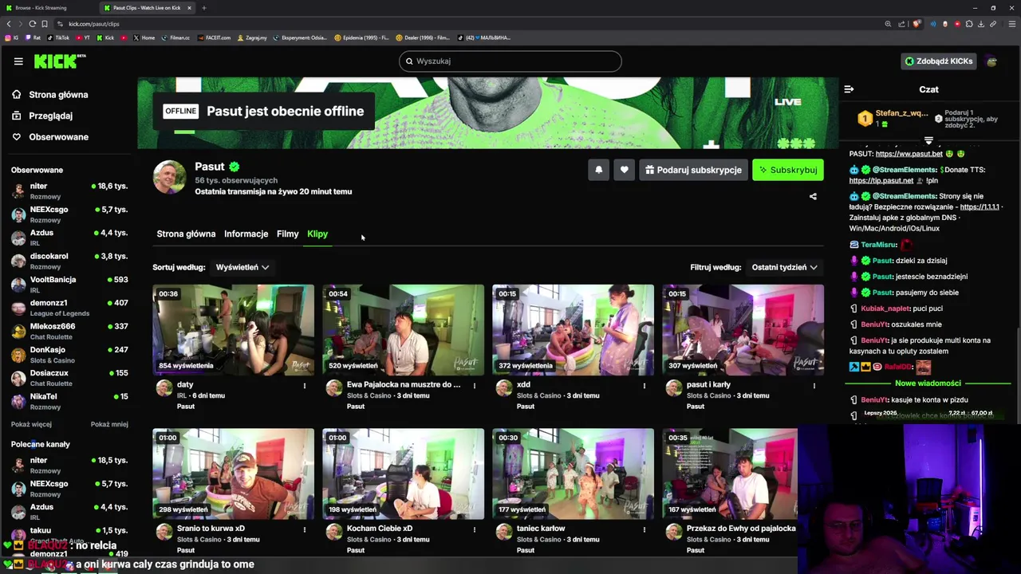Open the ww.pasut.bet chat link

tap(909, 154)
